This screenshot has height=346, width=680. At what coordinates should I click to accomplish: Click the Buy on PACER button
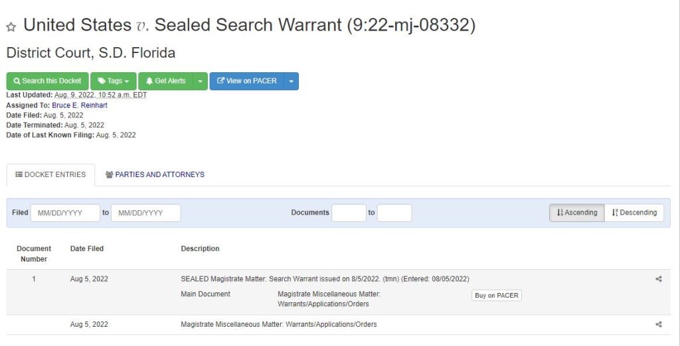[x=497, y=296]
